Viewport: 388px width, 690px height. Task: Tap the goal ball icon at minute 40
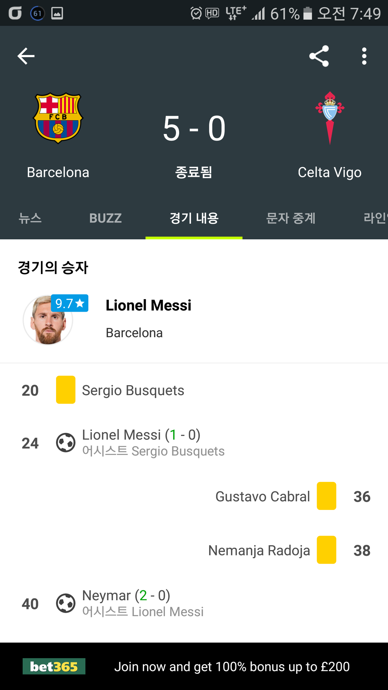pos(66,604)
